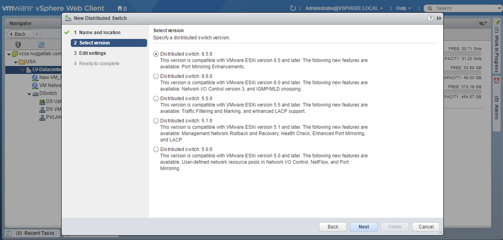Click the Next button
503x240 pixels.
tap(363, 227)
